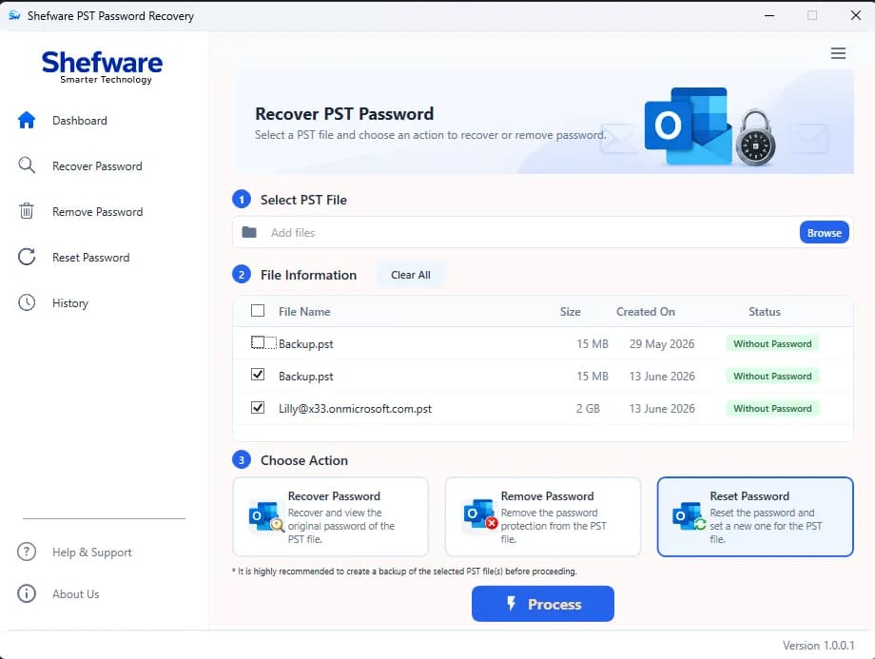The image size is (875, 659).
Task: Open the hamburger menu
Action: pos(838,53)
